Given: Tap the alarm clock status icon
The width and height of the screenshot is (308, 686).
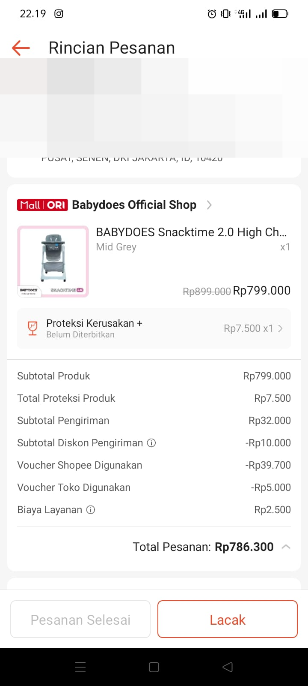Looking at the screenshot, I should 212,14.
